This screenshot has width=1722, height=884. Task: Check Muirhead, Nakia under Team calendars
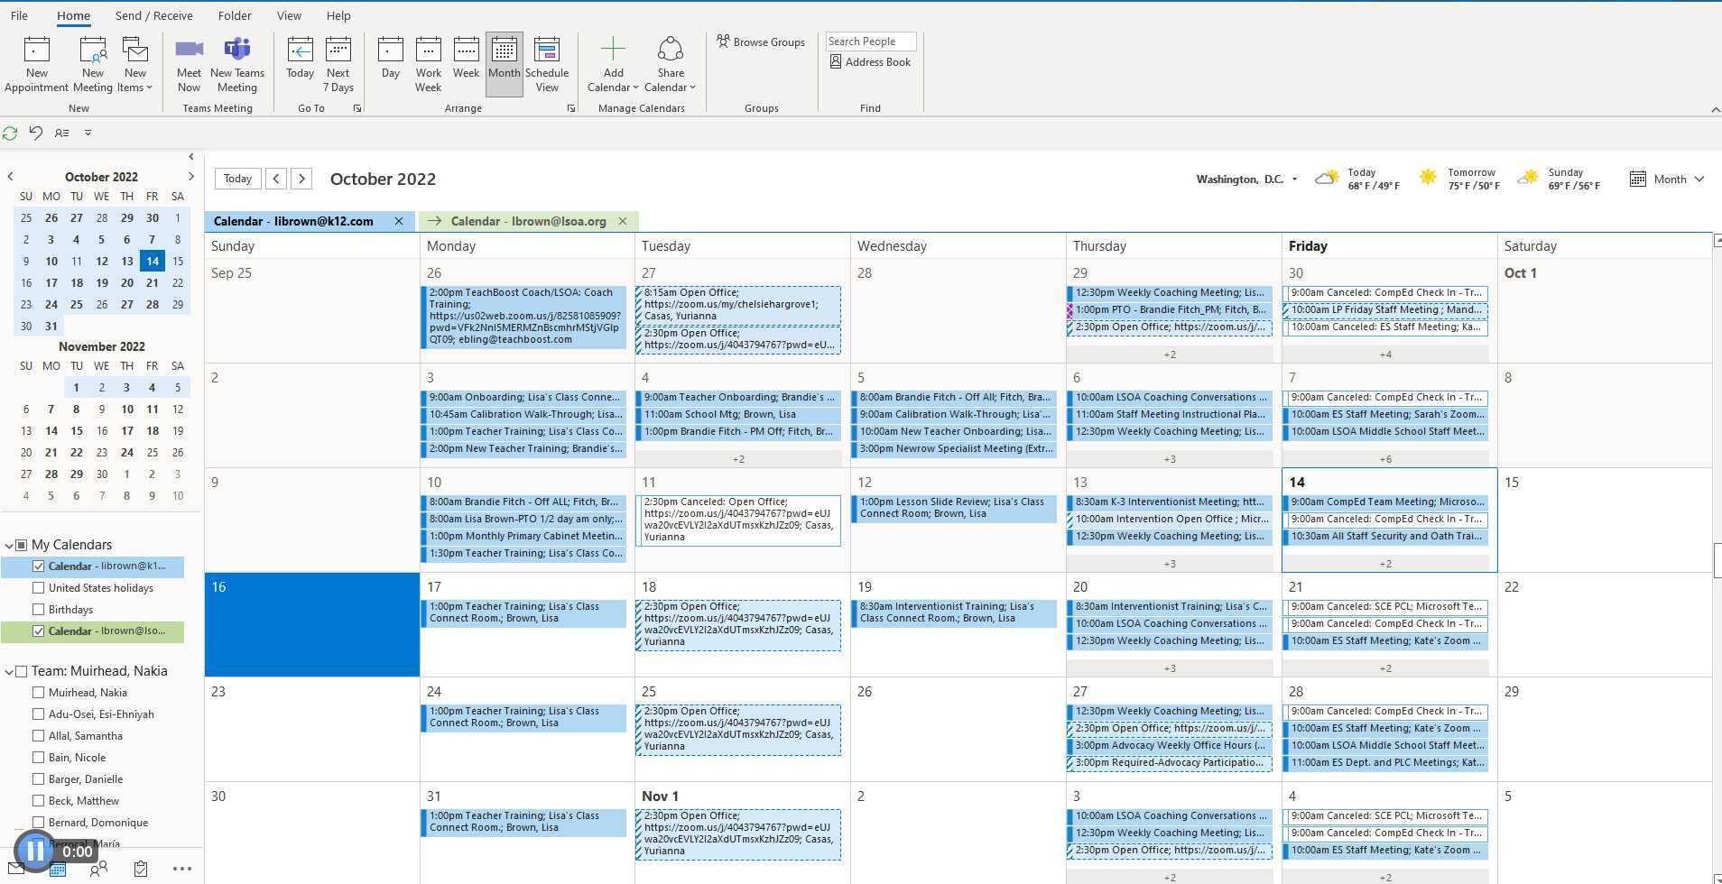[39, 692]
